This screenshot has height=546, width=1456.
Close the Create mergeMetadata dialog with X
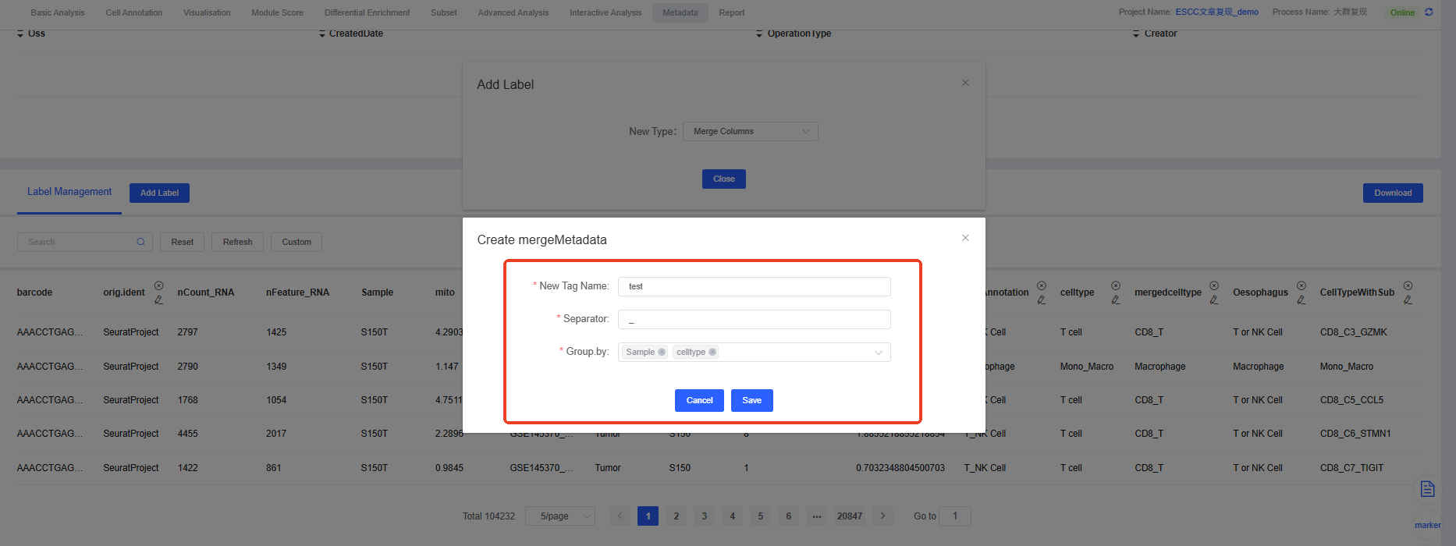[965, 238]
